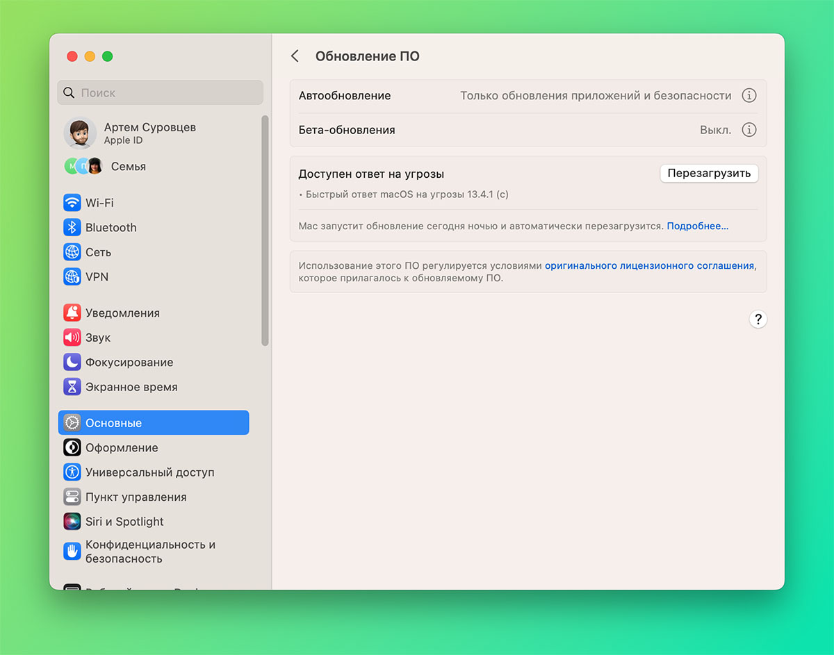Open Оформление in the sidebar
This screenshot has width=834, height=655.
click(122, 448)
